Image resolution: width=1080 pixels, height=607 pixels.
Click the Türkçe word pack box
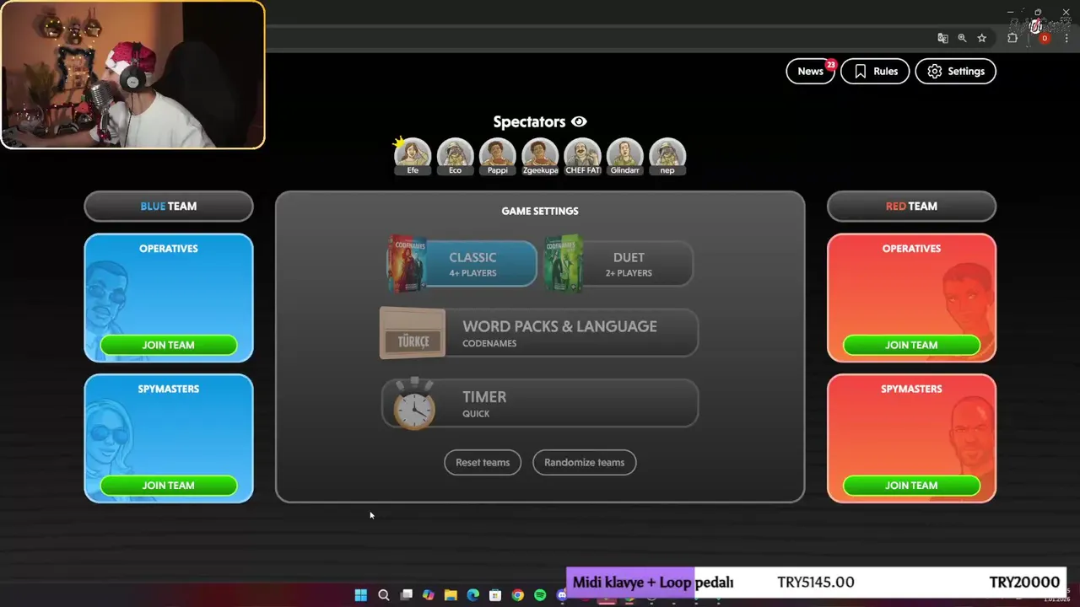(413, 333)
